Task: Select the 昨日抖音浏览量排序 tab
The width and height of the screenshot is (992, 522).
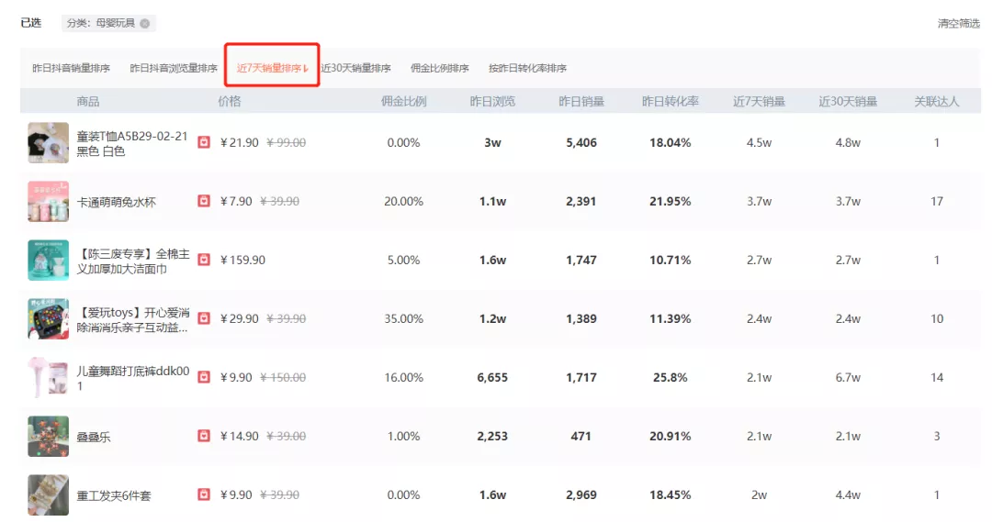Action: click(174, 68)
